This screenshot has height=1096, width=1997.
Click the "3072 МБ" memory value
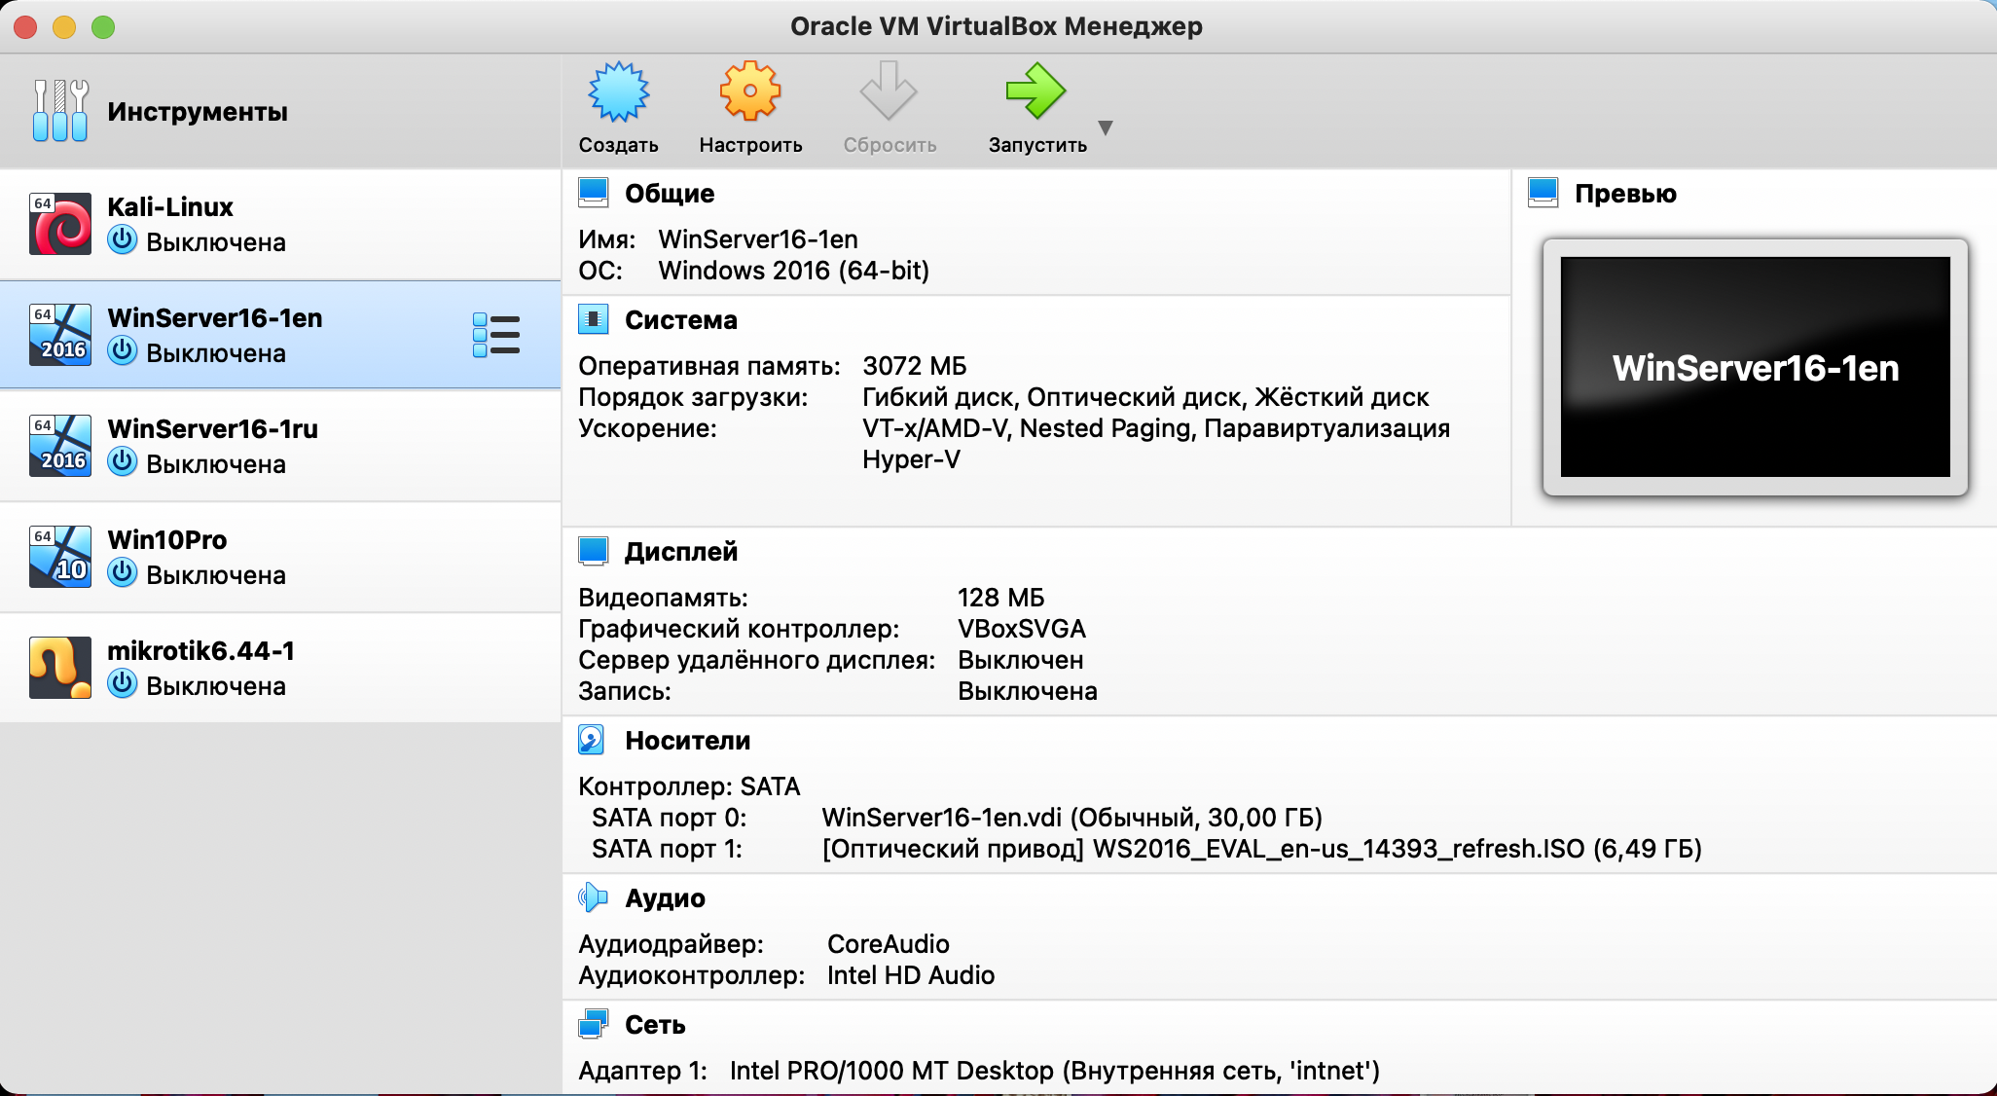click(x=915, y=366)
